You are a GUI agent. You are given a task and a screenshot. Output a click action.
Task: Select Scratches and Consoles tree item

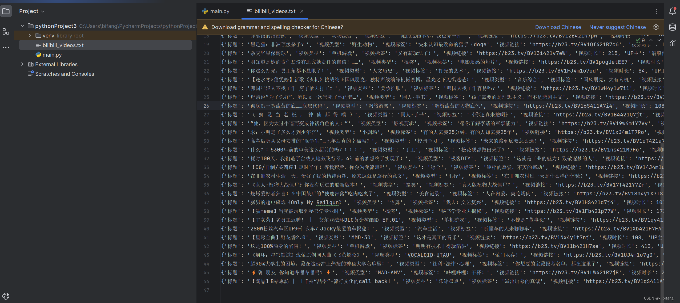(105, 74)
